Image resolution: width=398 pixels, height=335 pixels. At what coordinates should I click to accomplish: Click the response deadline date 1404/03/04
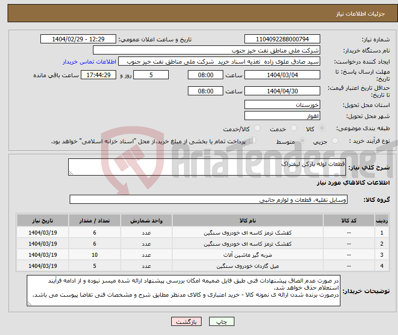click(x=282, y=75)
